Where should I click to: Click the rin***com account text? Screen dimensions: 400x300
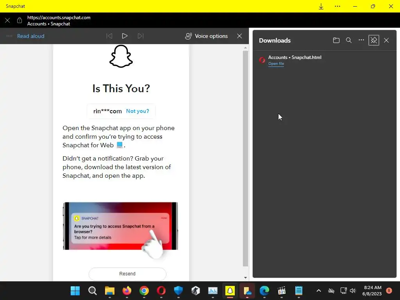tap(107, 111)
